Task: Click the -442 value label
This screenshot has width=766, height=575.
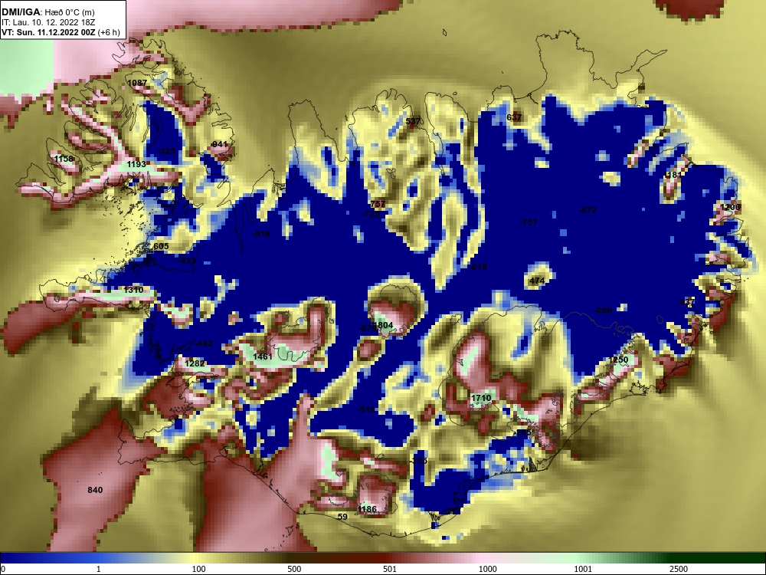Action: pos(203,343)
